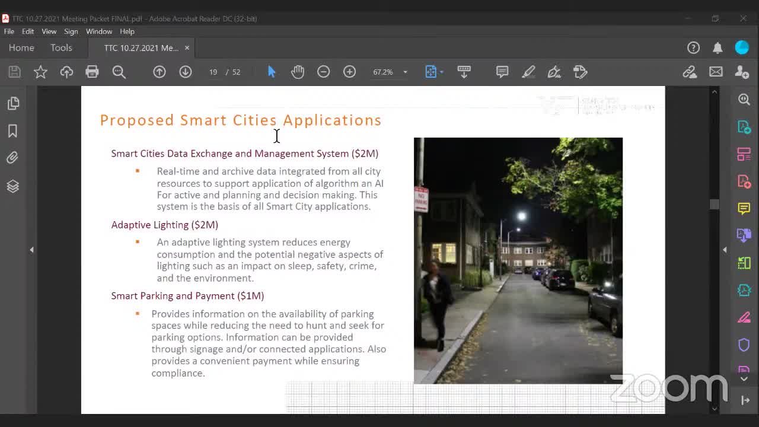
Task: Open the Help question mark
Action: click(x=693, y=47)
